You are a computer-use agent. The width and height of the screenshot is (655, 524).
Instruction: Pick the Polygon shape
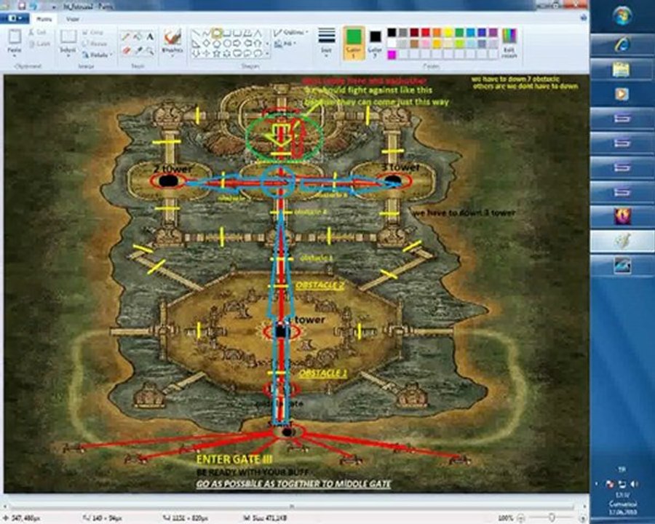tap(247, 32)
